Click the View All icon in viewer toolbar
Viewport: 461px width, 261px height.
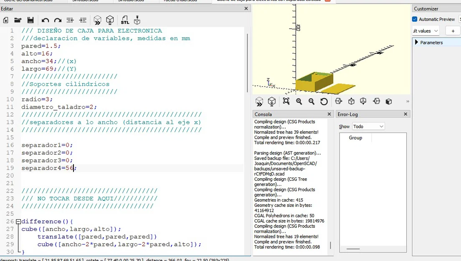(x=286, y=101)
